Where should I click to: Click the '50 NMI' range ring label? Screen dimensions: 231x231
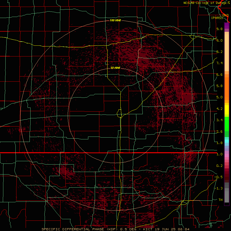[x=115, y=68]
